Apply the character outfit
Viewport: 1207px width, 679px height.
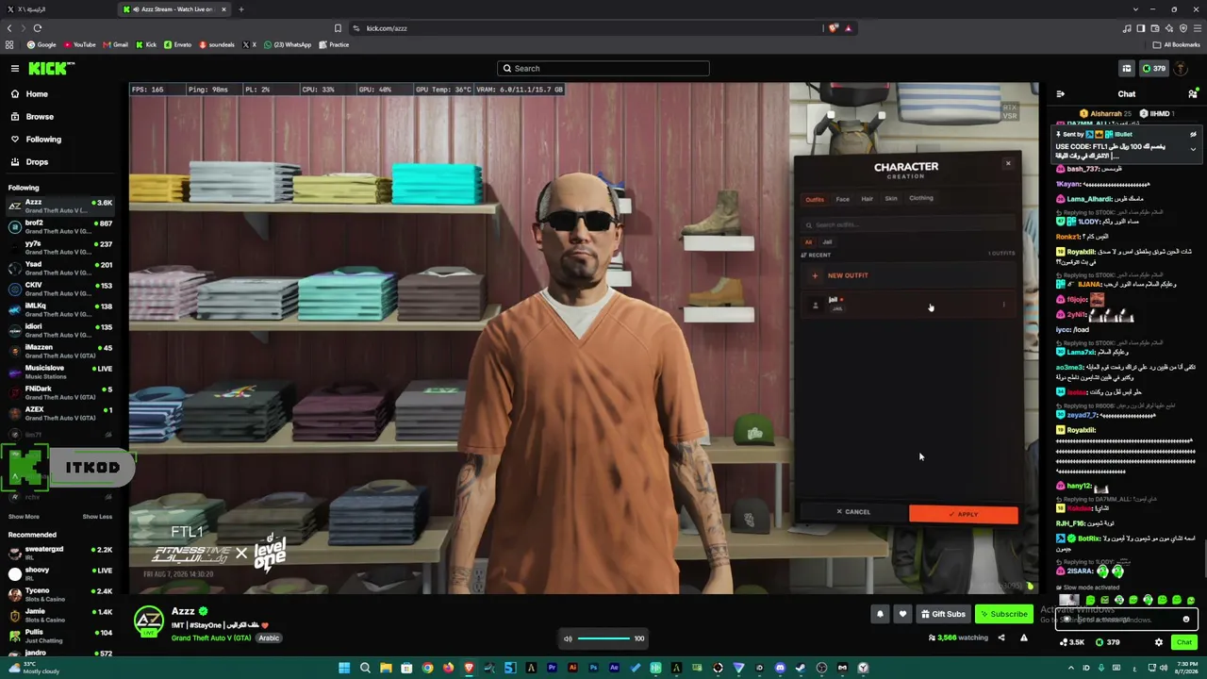963,514
